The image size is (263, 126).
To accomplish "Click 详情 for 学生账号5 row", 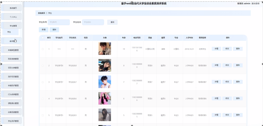I will pyautogui.click(x=216, y=115).
